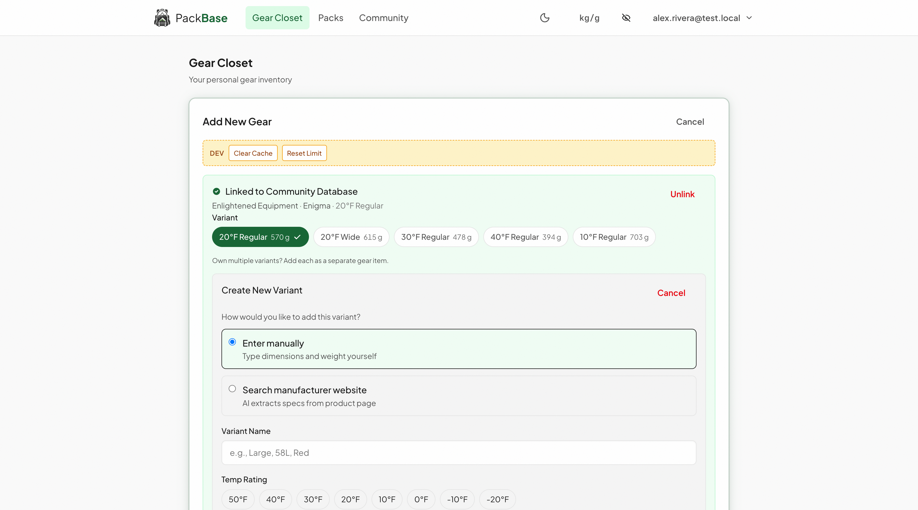Choose 10°F temp rating
Viewport: 918px width, 510px height.
coord(387,499)
